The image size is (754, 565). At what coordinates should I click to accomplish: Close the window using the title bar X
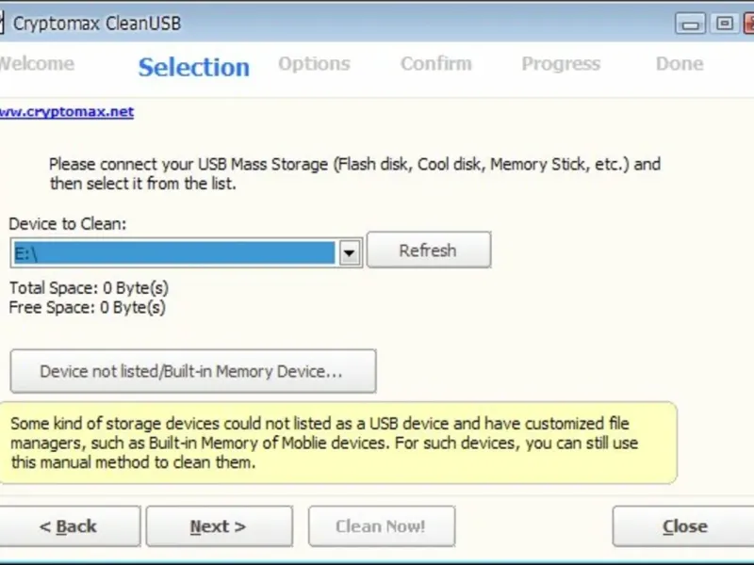tap(748, 24)
